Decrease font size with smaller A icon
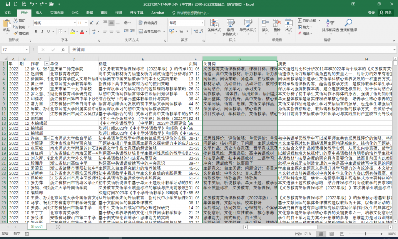The image size is (398, 239). pos(97,23)
